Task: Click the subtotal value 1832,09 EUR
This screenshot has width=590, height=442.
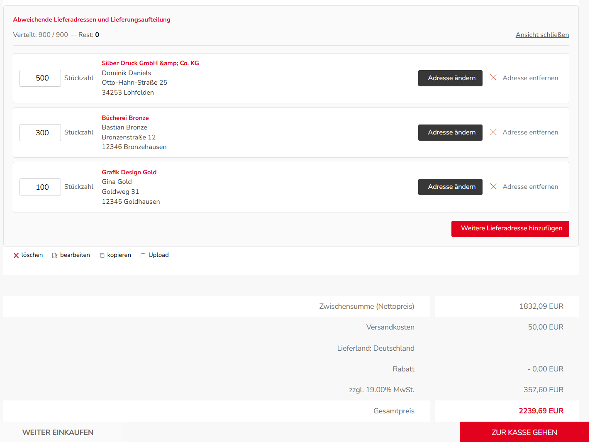Action: pos(541,306)
